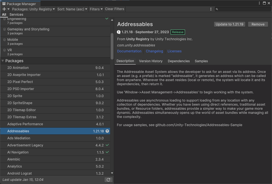Click the update-available arrow icon beside Addressables

[108, 131]
